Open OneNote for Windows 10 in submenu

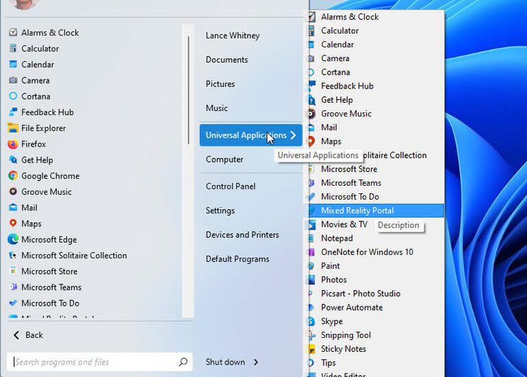coord(367,252)
